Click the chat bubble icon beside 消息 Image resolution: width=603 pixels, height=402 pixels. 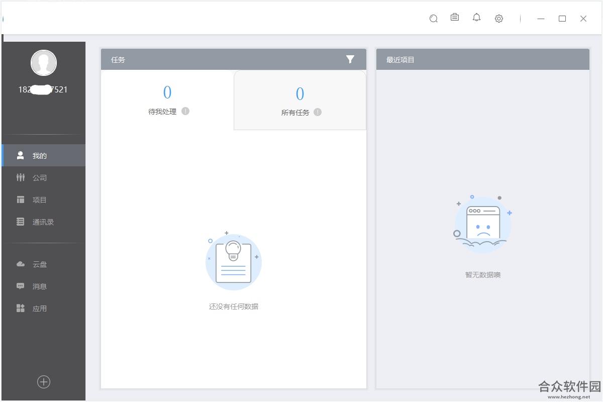coord(21,286)
